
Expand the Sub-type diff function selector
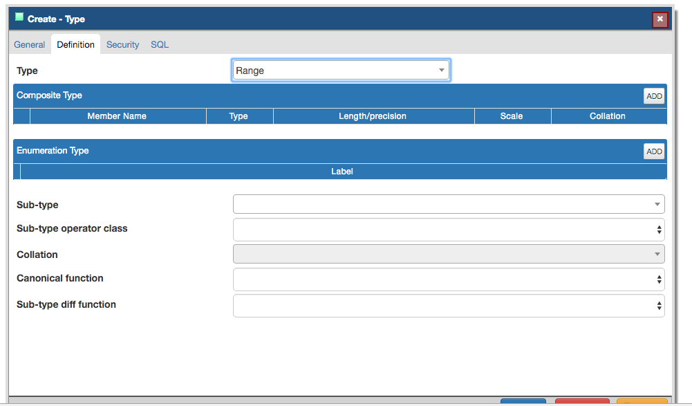(x=449, y=305)
